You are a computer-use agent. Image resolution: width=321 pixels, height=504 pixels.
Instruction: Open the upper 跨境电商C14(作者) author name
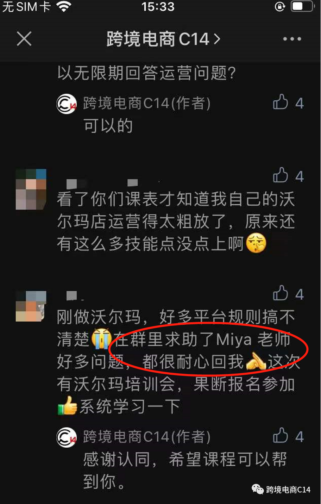click(x=147, y=103)
